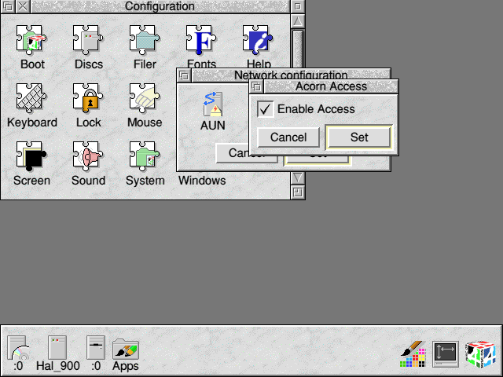Image resolution: width=503 pixels, height=377 pixels.
Task: Click the scroll up arrow in Configuration
Action: [298, 21]
